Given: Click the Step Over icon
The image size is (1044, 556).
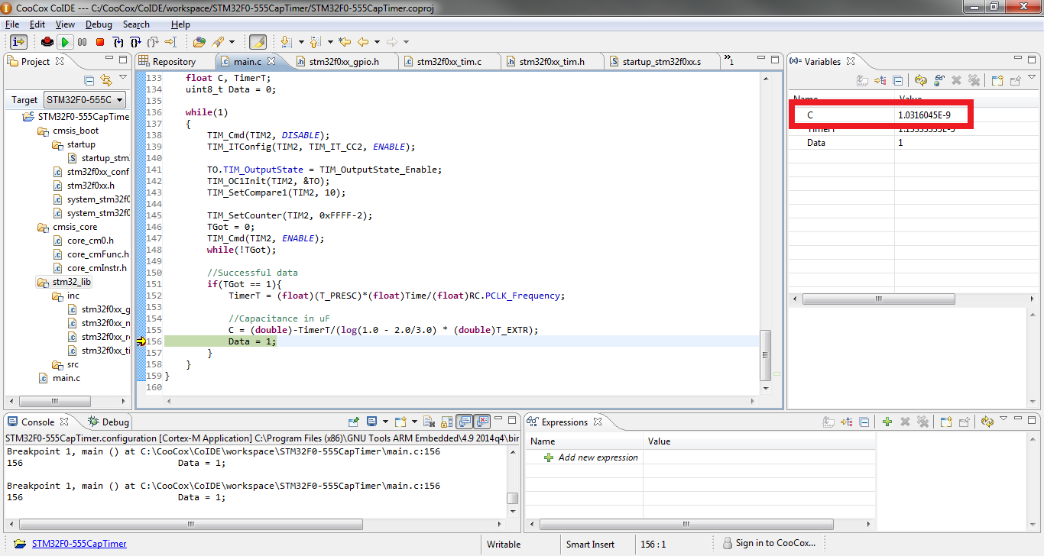Looking at the screenshot, I should point(135,42).
